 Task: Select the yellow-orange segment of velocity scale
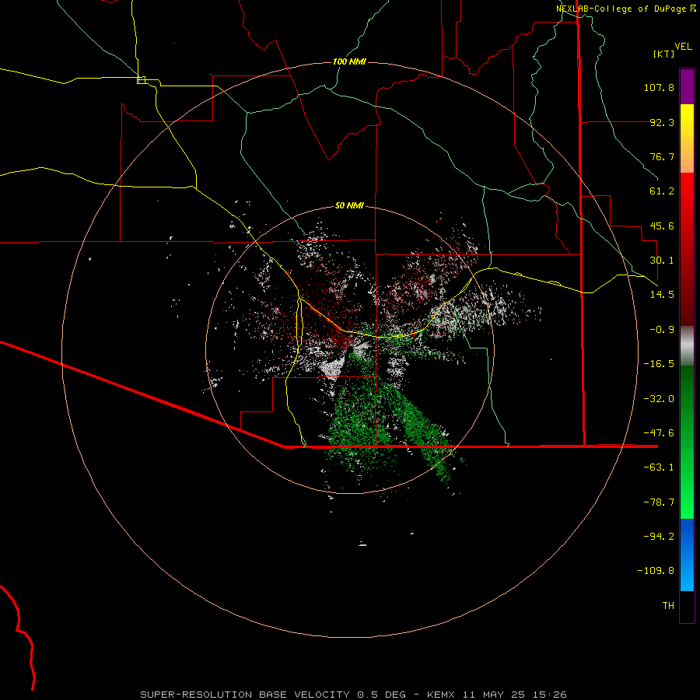687,138
